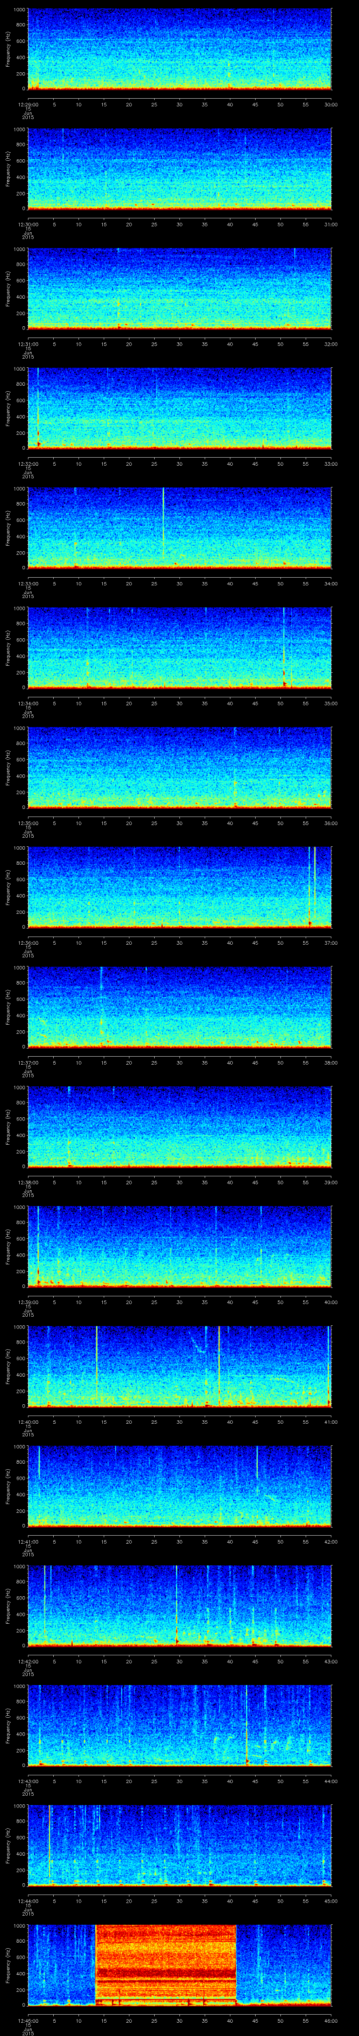
Task: Click the '12:29:00' start time label
Action: click(28, 104)
